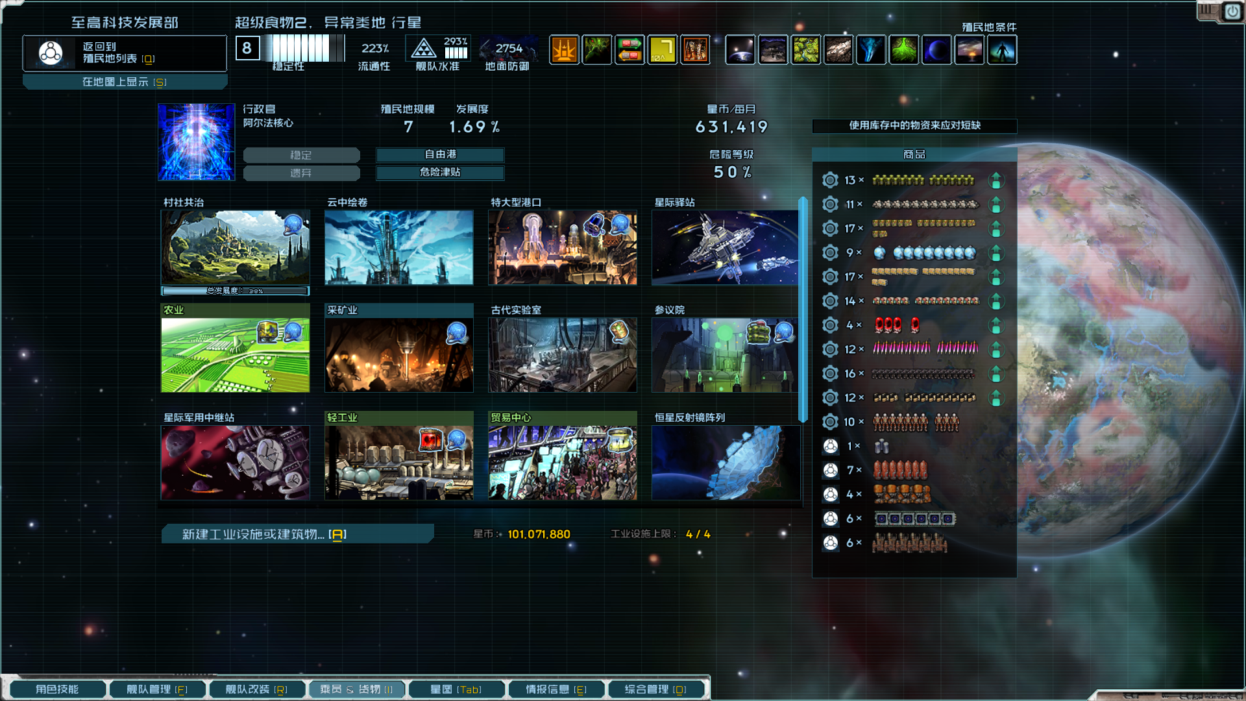The height and width of the screenshot is (701, 1246).
Task: Click the power icon in top-right corner
Action: click(x=1232, y=12)
